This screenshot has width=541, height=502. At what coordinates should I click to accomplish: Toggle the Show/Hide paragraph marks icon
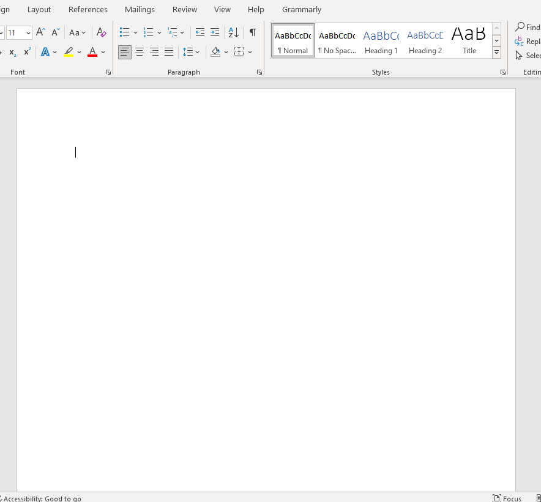(x=253, y=32)
